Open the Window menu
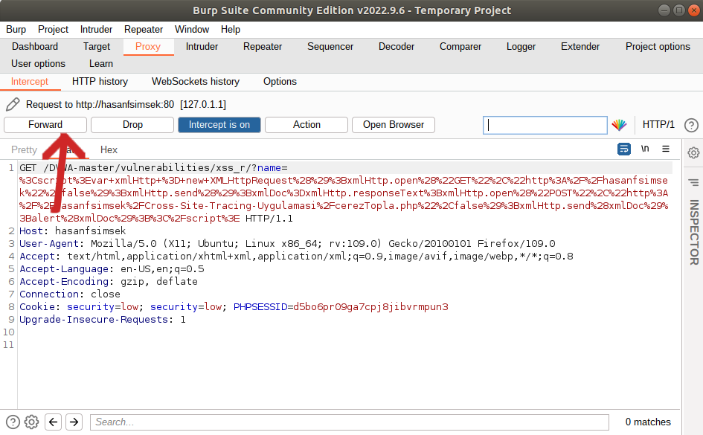The width and height of the screenshot is (703, 435). pos(192,30)
